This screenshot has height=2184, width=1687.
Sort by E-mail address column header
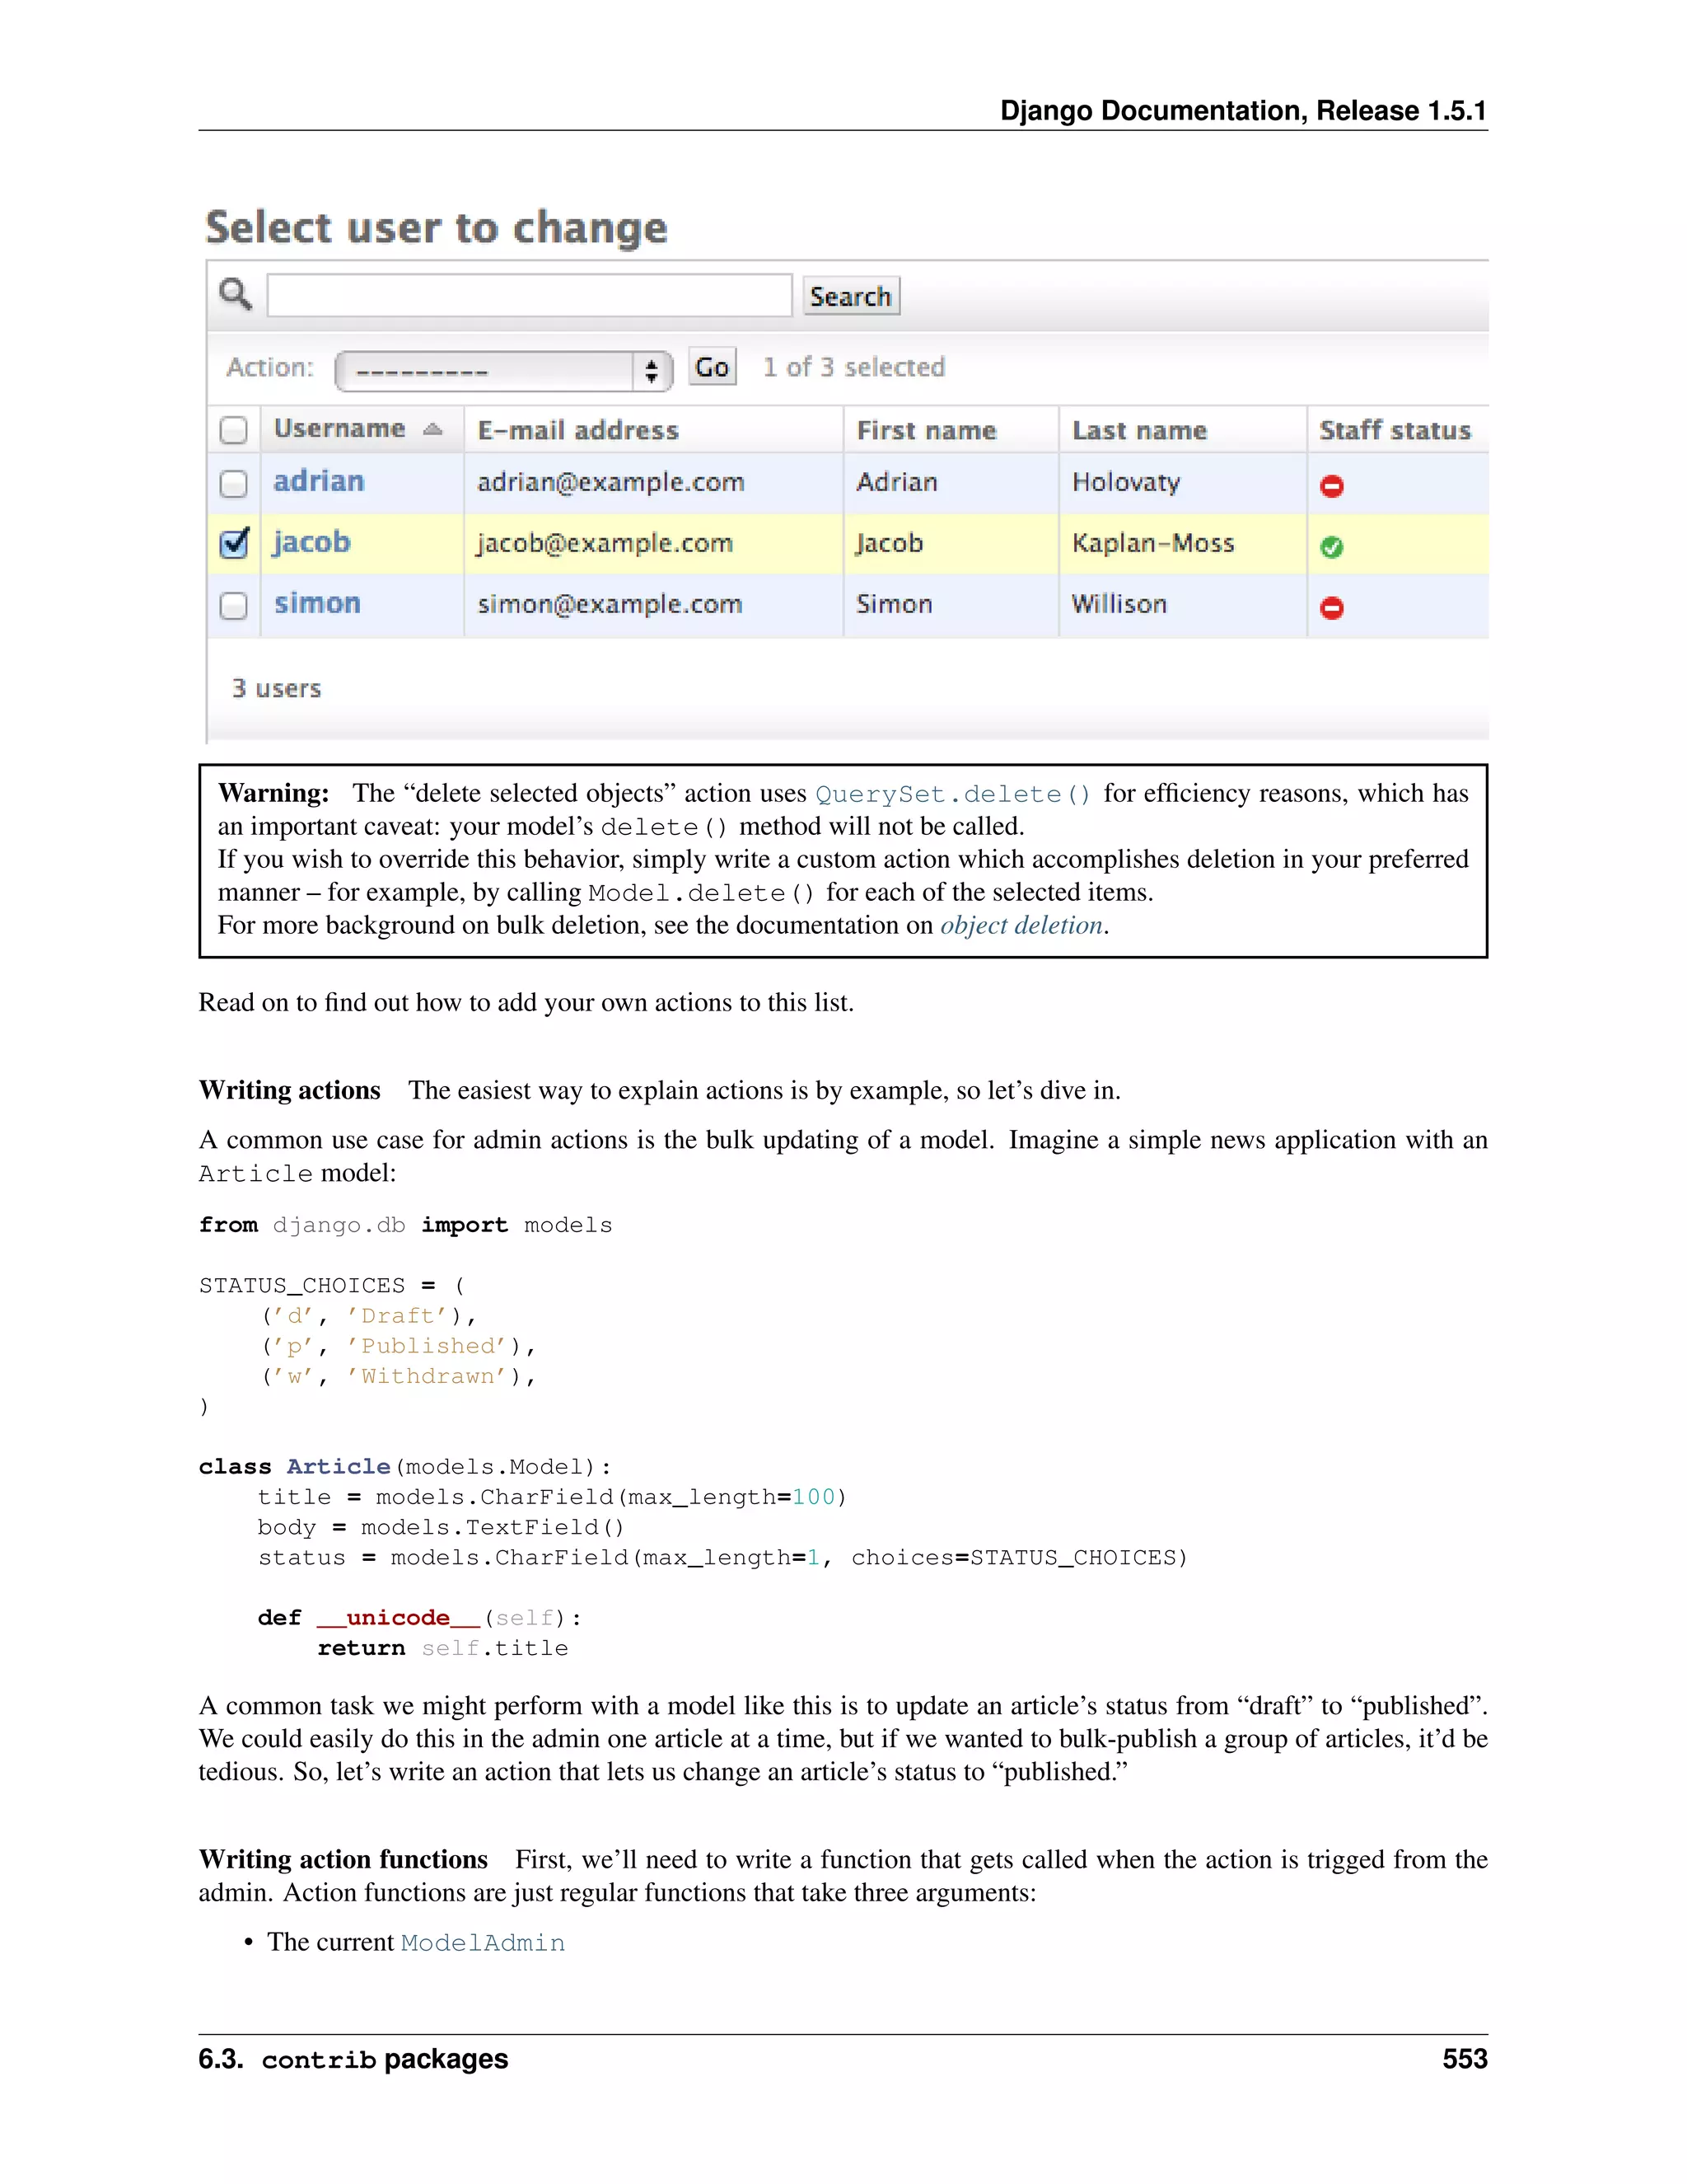pyautogui.click(x=577, y=431)
